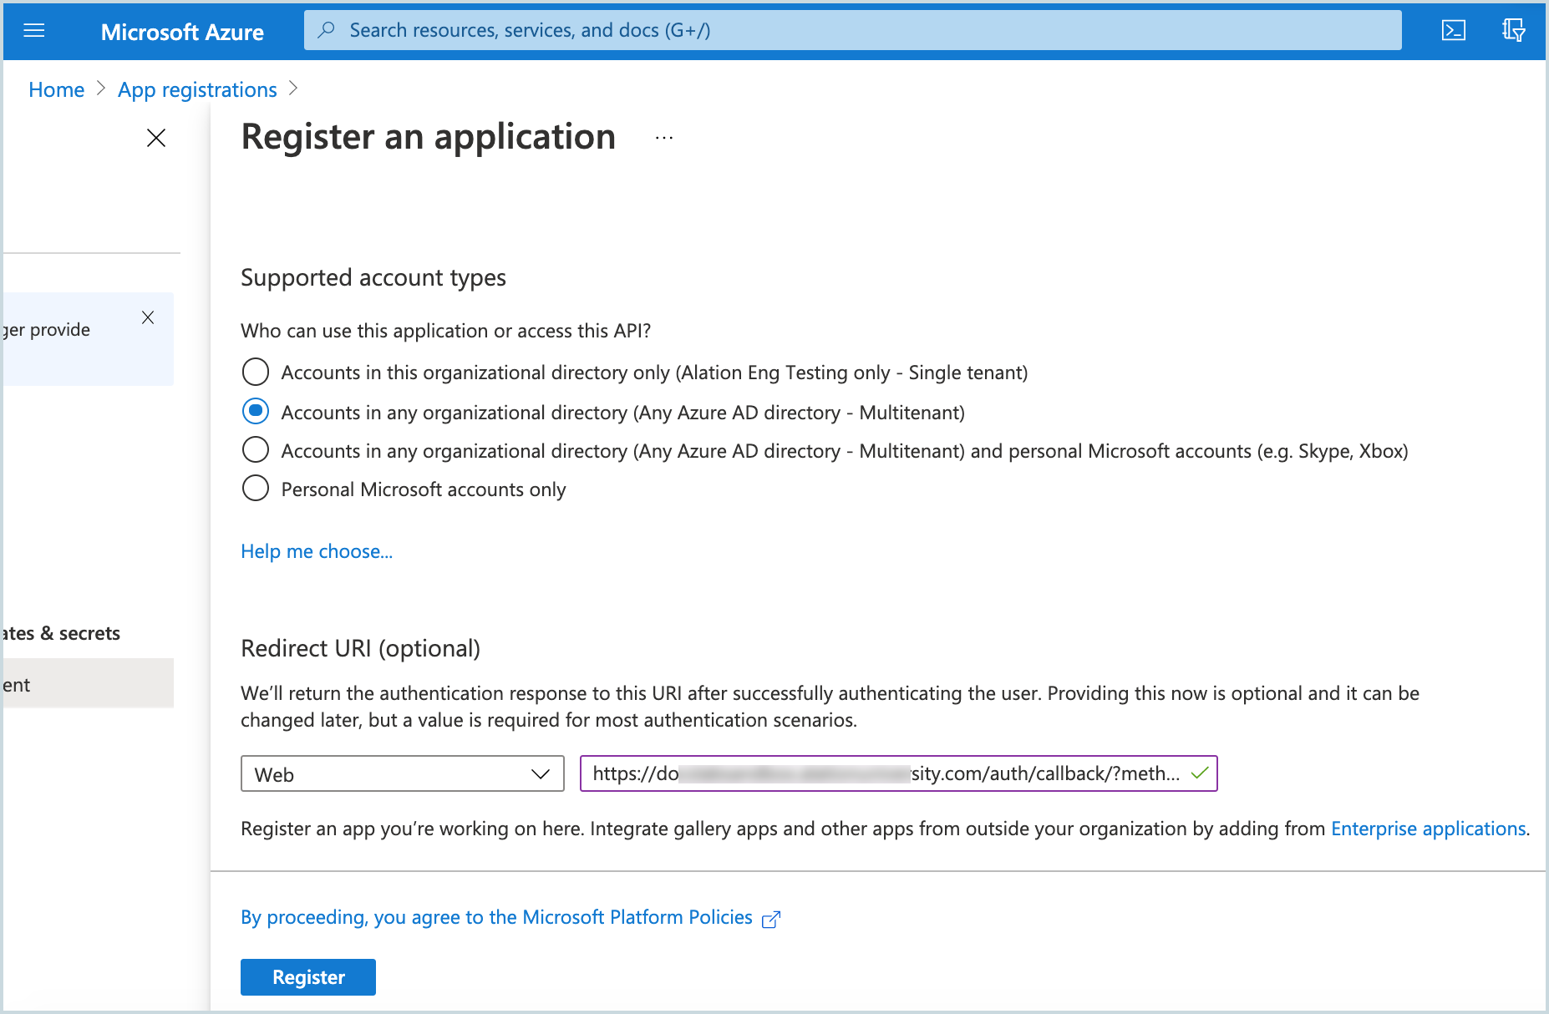1549x1014 pixels.
Task: Open Cloud Shell from the top bar
Action: tap(1454, 31)
